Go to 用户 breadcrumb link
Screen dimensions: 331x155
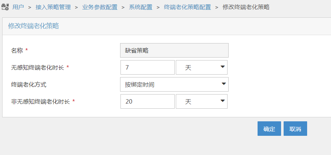coord(18,7)
